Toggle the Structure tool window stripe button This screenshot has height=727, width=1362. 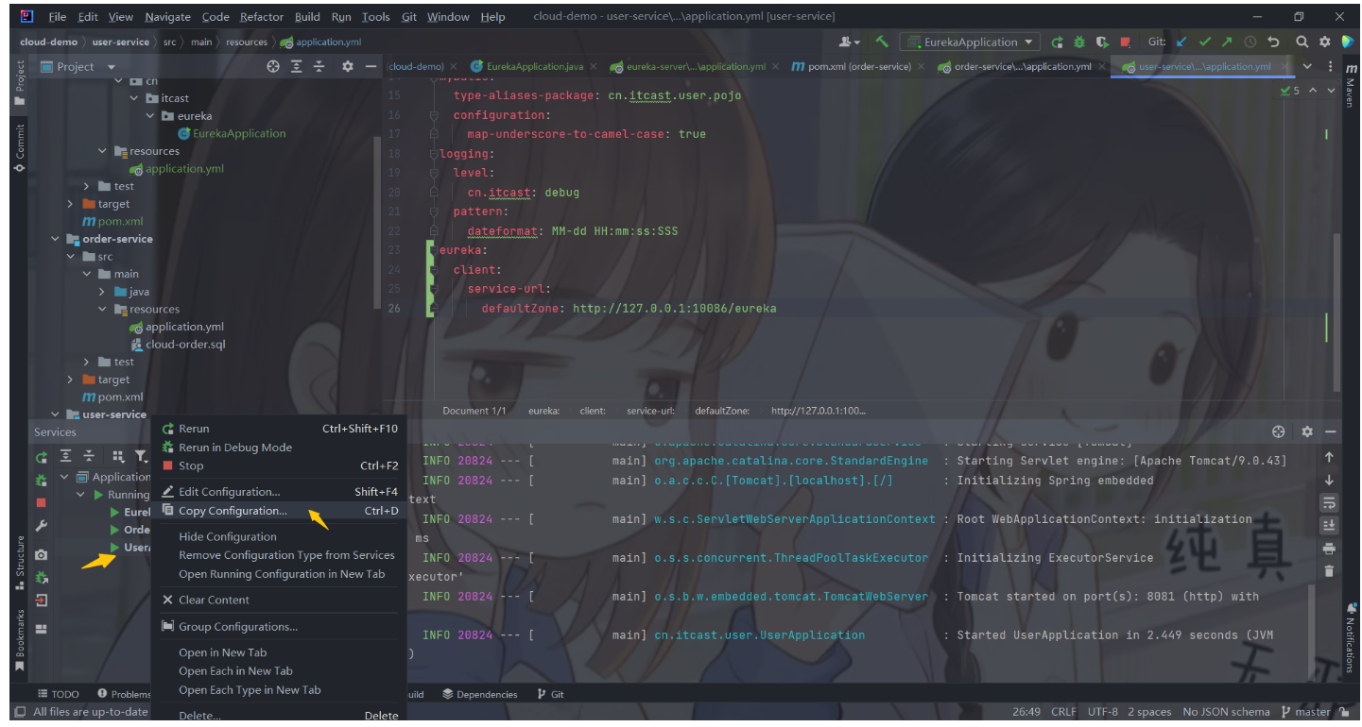20,564
